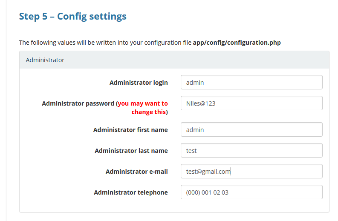This screenshot has height=221, width=338.
Task: Click the "The following values will be written" sentence
Action: pyautogui.click(x=105, y=43)
